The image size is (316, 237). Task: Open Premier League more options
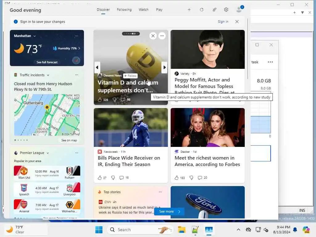pyautogui.click(x=77, y=153)
